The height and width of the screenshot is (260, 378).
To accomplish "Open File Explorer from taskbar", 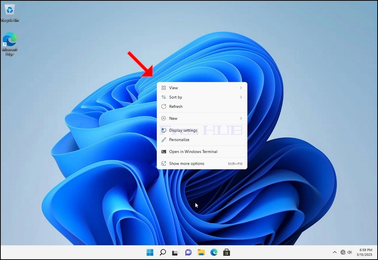I will coord(201,252).
